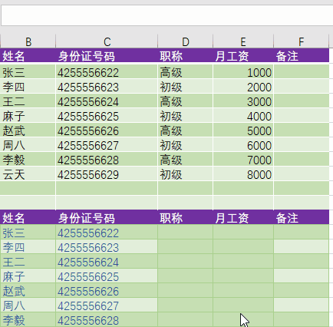Select salary cell 7000

coord(243,160)
